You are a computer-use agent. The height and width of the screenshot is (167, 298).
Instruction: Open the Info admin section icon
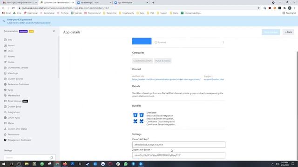5,40
